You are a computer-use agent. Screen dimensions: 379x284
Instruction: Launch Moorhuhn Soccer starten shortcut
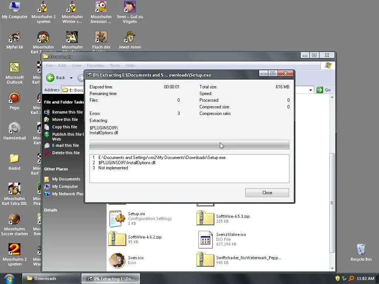pos(14,224)
